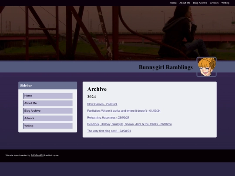The width and height of the screenshot is (235, 176).
Task: Follow the EGGRAMEN link in the footer
Action: point(37,155)
